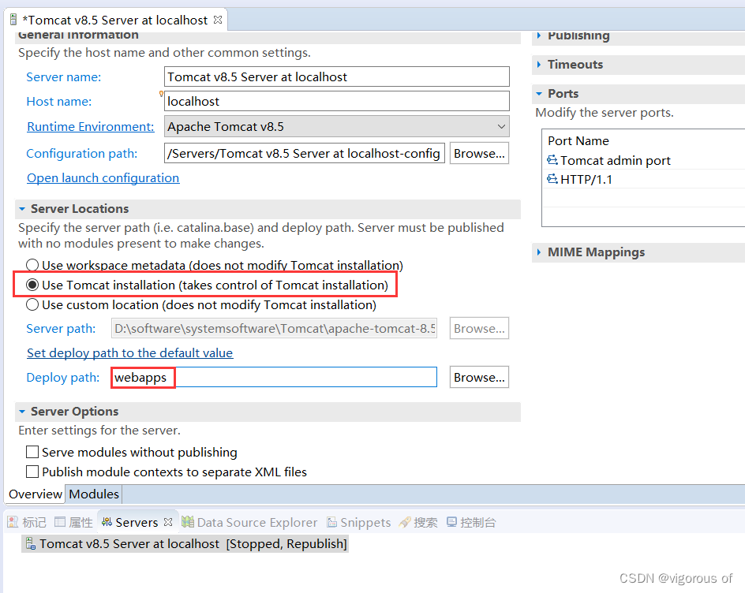Click the Deploy path field containing webapps

[x=274, y=378]
